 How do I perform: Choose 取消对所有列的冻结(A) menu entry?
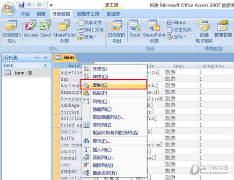114,132
